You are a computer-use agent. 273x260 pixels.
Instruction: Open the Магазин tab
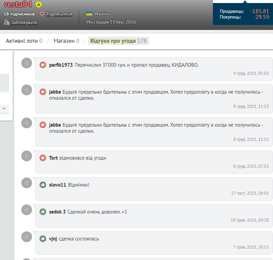(66, 41)
